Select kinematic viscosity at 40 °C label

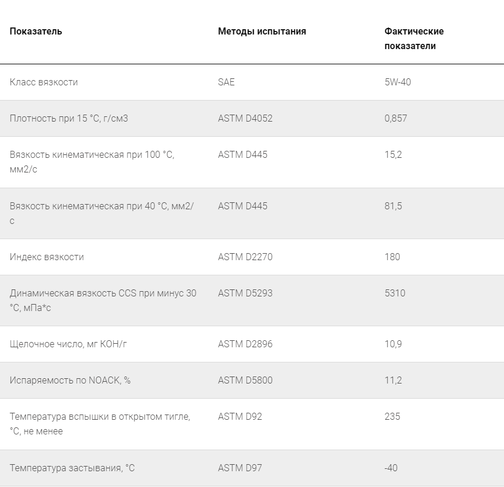pos(102,213)
